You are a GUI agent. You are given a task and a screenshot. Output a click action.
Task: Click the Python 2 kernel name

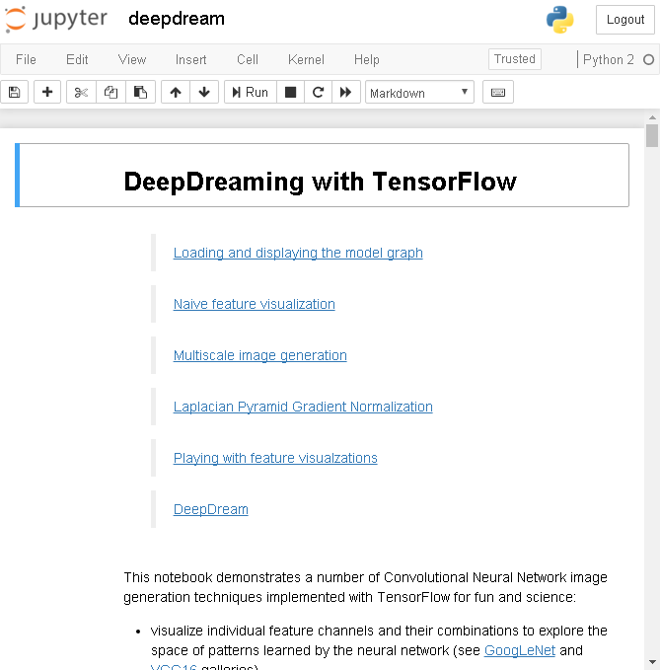609,59
